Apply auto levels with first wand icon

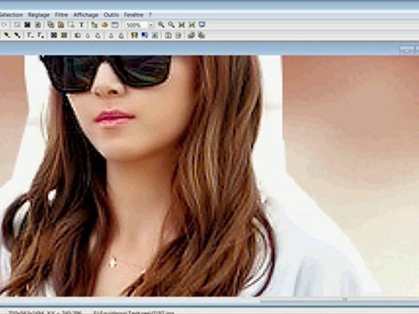point(7,35)
